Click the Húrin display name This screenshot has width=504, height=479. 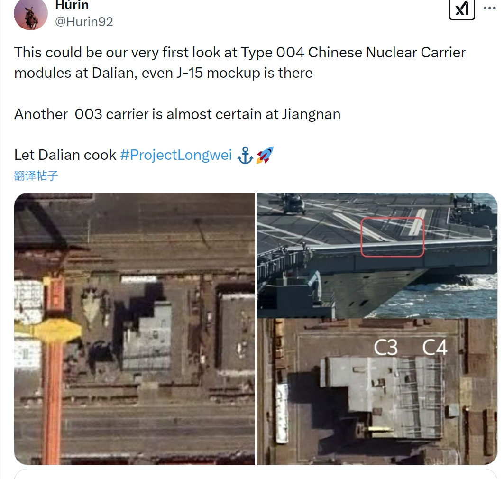72,5
